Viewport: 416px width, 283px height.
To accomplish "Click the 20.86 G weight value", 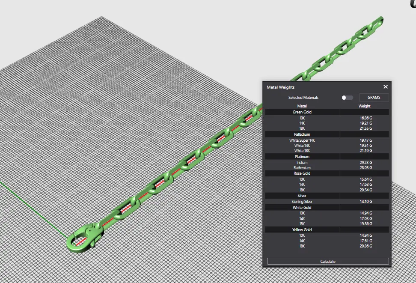I will (x=366, y=246).
